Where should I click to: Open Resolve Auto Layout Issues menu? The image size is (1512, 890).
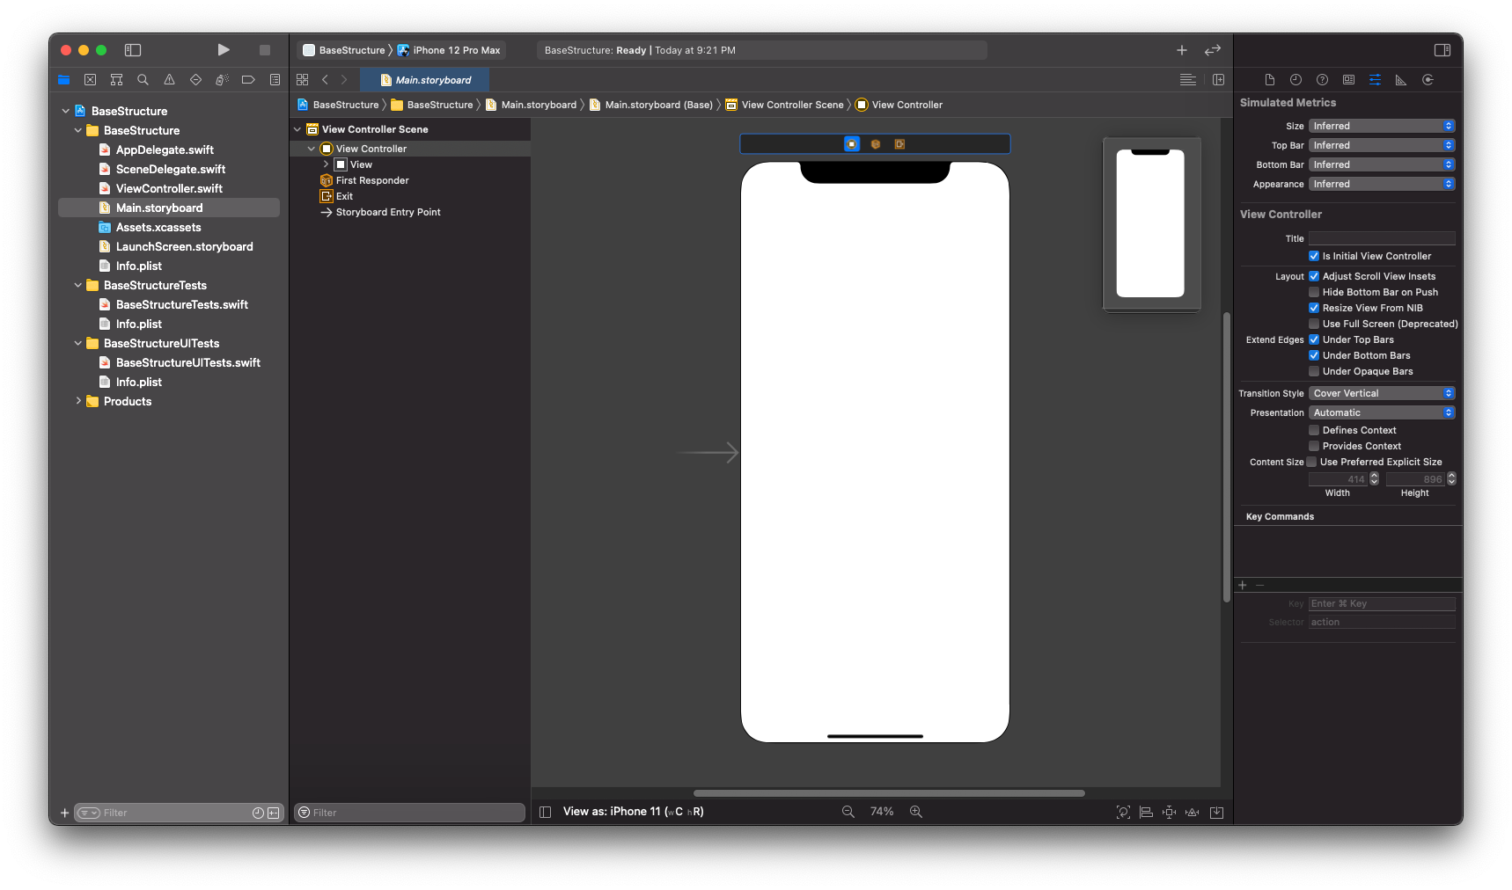(x=1192, y=812)
